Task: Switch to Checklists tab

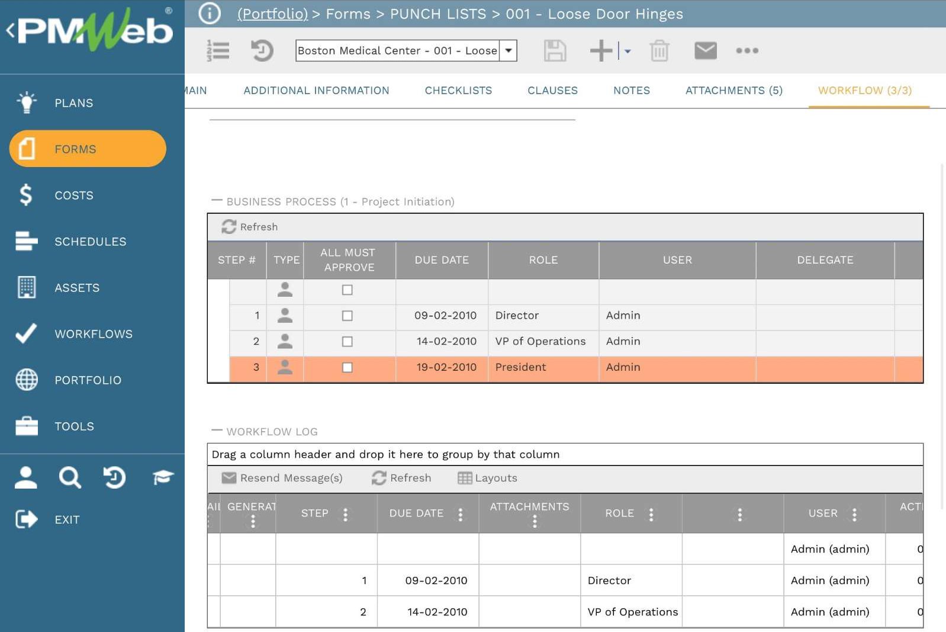Action: click(458, 91)
